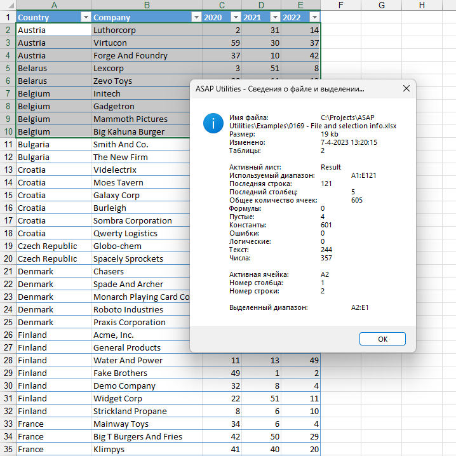Select column D header
The image size is (456, 456).
point(261,5)
